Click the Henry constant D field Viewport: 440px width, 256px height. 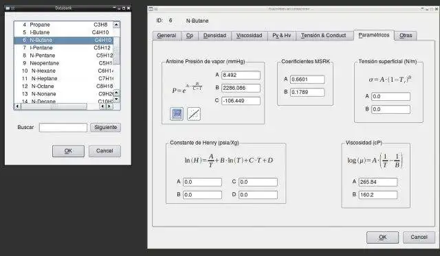point(258,195)
